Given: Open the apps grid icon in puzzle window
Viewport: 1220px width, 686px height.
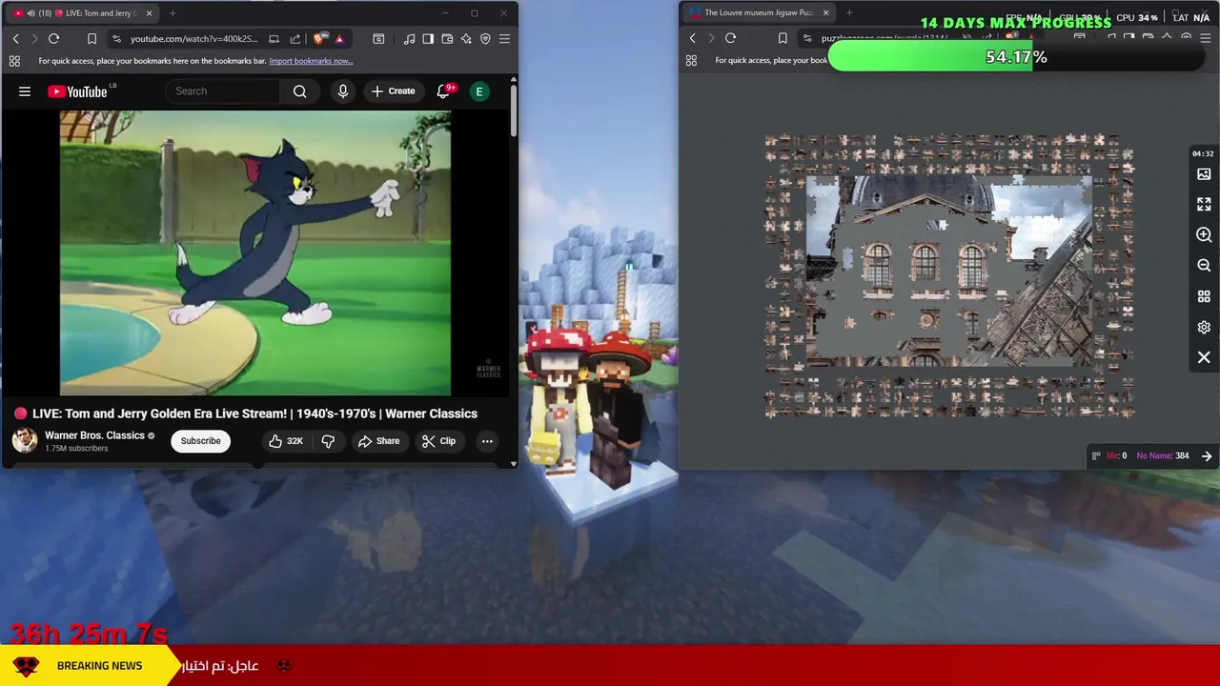Looking at the screenshot, I should coord(691,60).
